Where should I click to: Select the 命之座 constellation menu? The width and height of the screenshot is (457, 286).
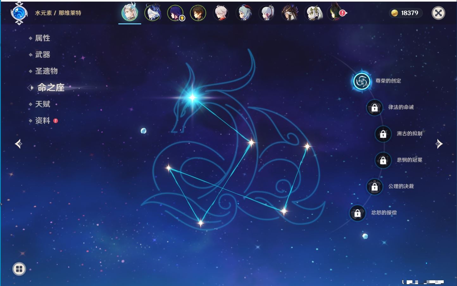[x=51, y=88]
